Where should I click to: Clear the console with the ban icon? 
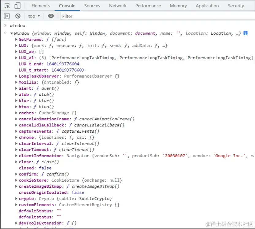click(18, 16)
